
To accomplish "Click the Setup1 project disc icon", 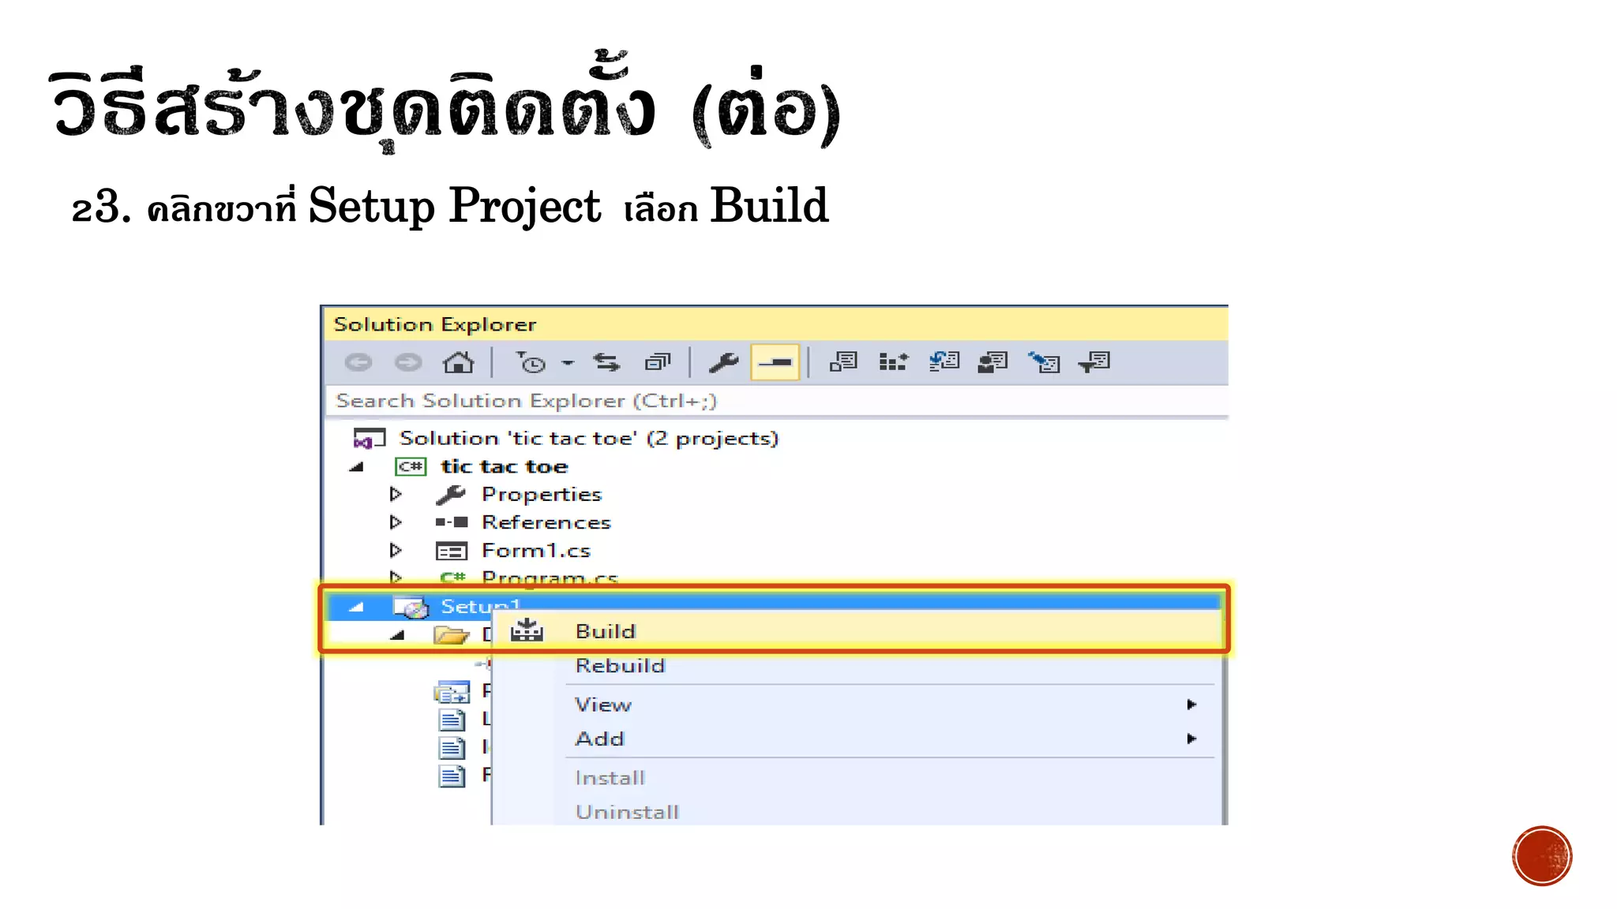I will [x=411, y=607].
